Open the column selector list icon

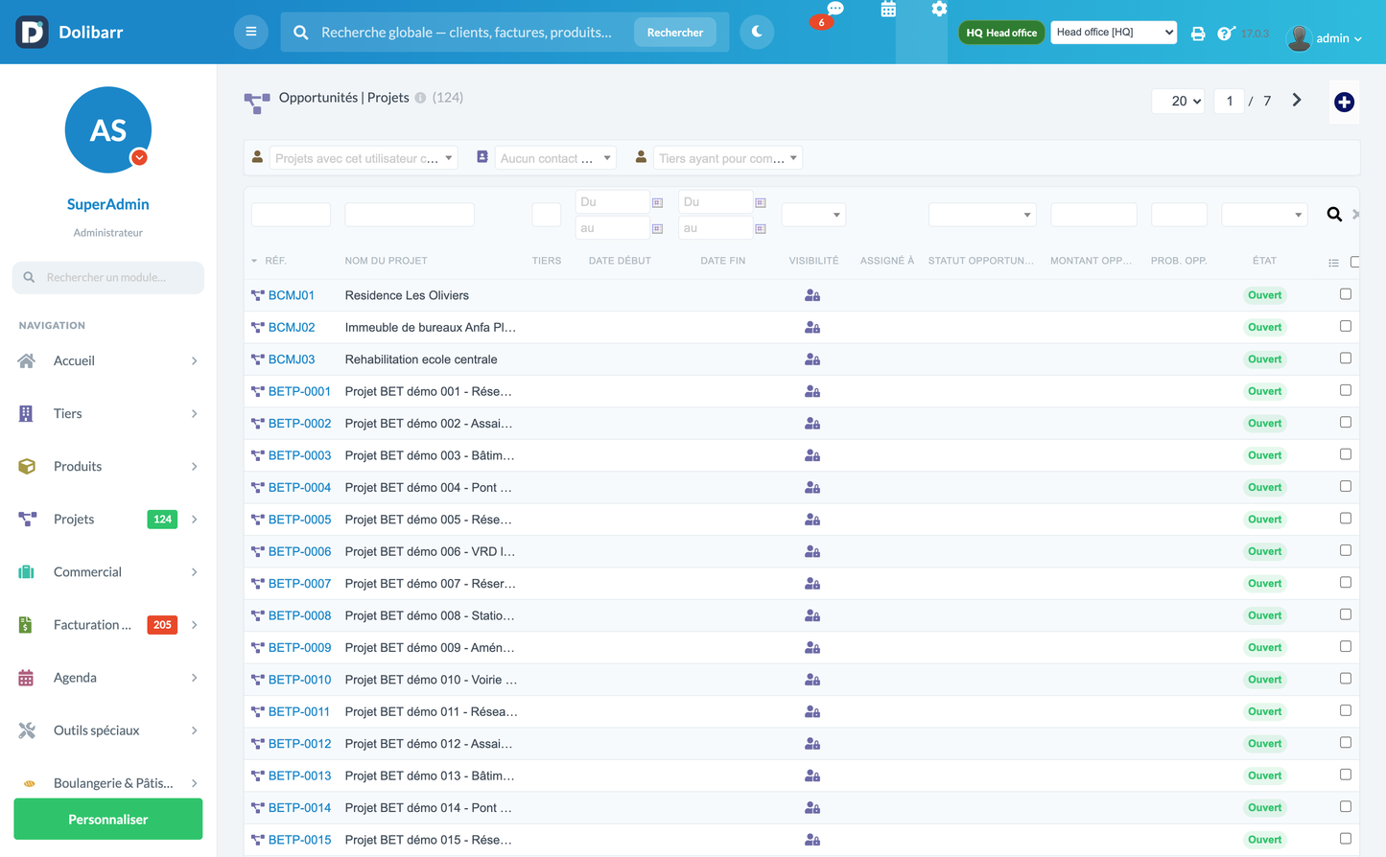pyautogui.click(x=1333, y=263)
